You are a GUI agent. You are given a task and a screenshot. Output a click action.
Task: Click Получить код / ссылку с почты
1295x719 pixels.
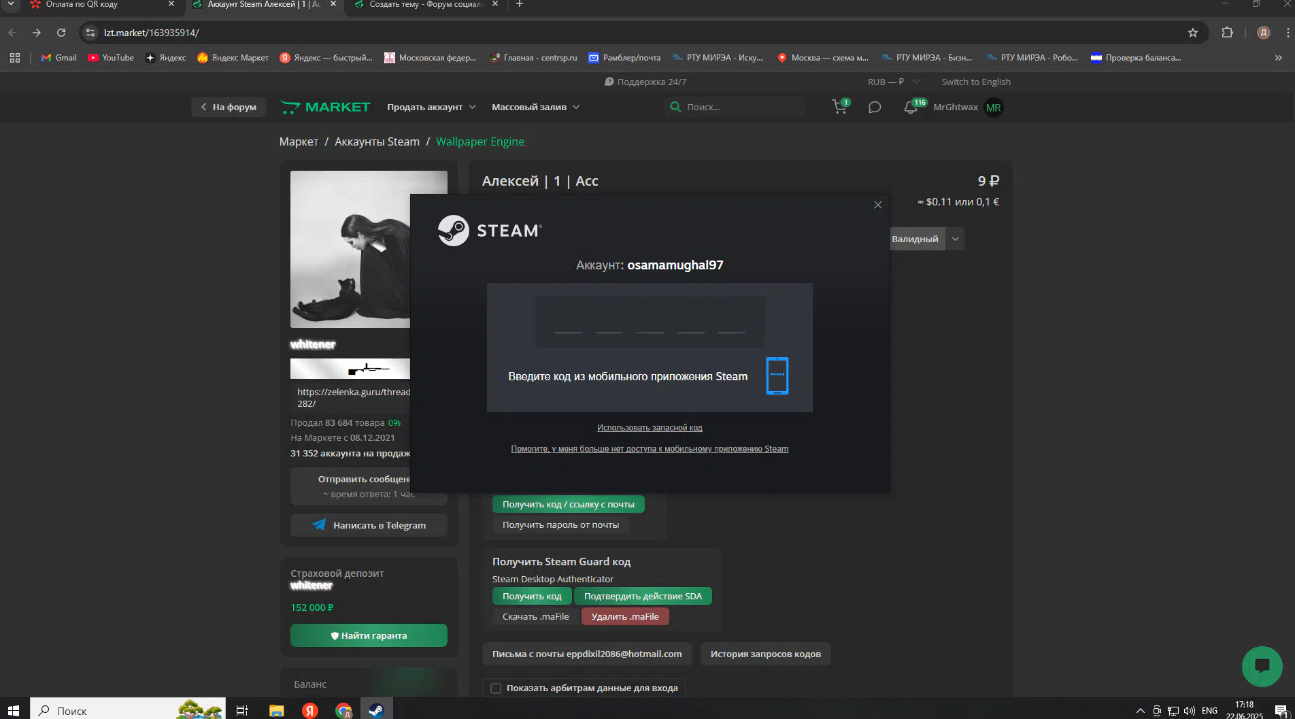tap(568, 504)
